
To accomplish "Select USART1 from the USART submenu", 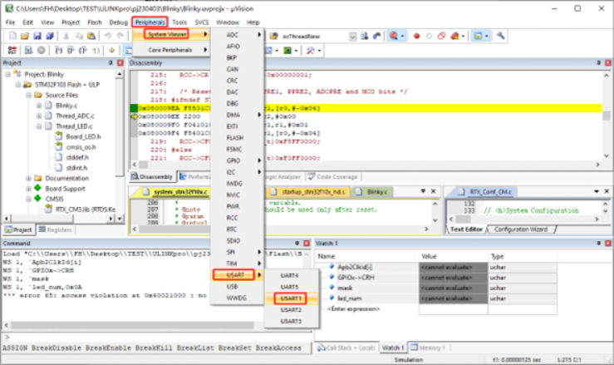I will 290,298.
